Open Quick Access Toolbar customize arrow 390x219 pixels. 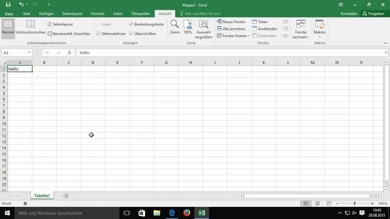(49, 4)
